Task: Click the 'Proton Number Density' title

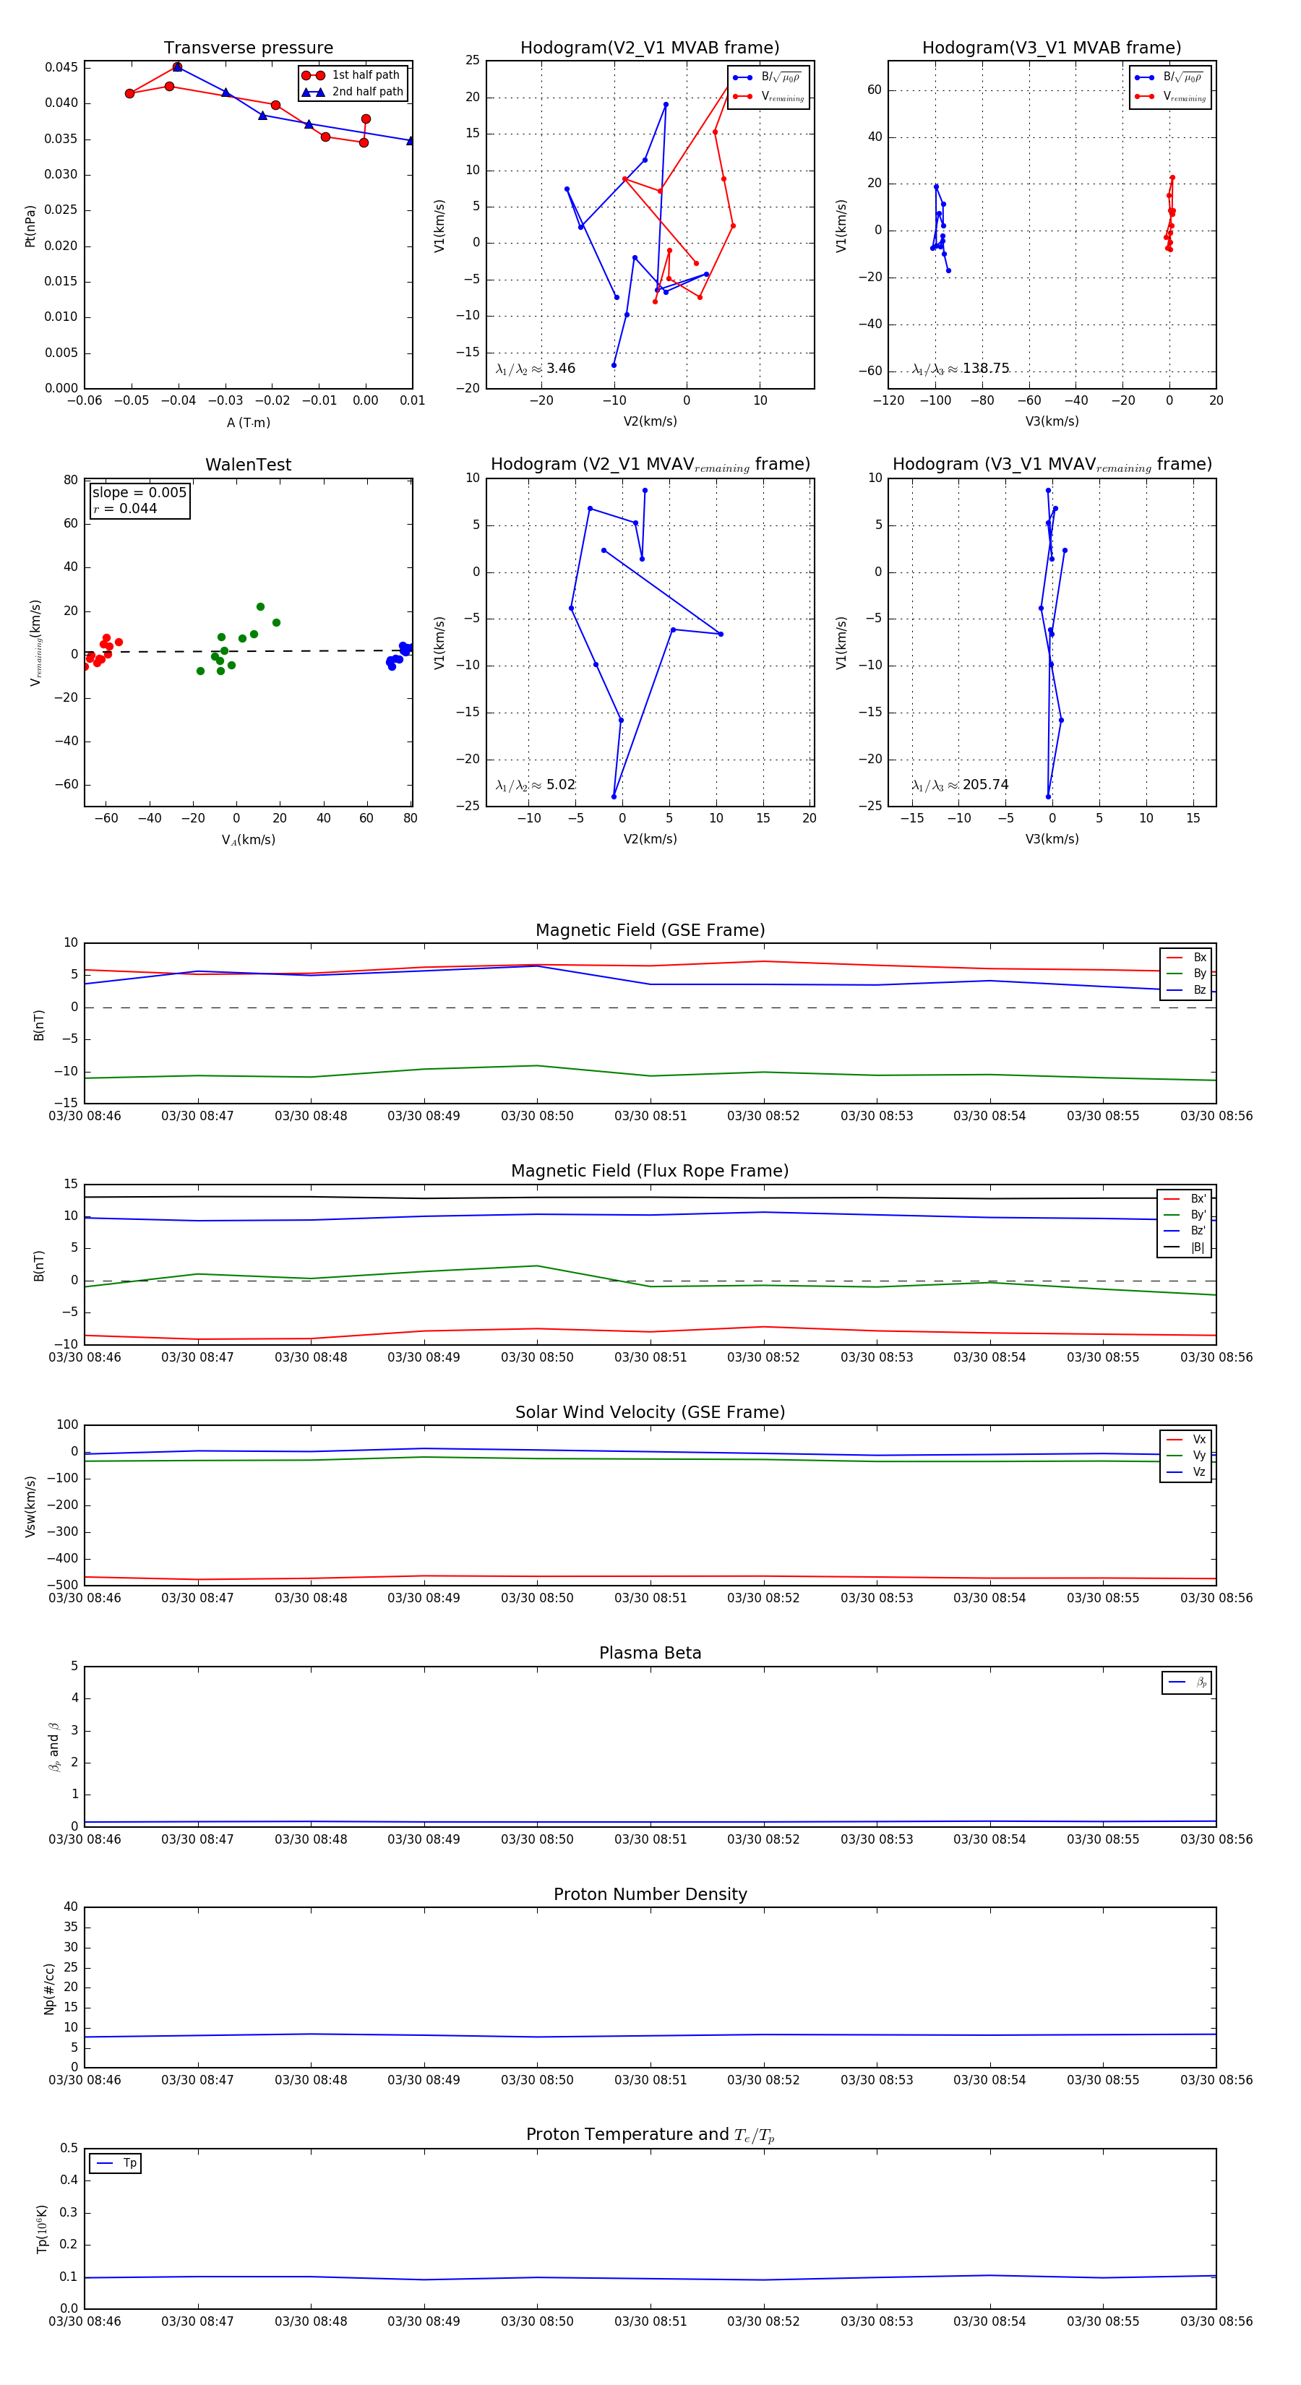Action: 650,1894
